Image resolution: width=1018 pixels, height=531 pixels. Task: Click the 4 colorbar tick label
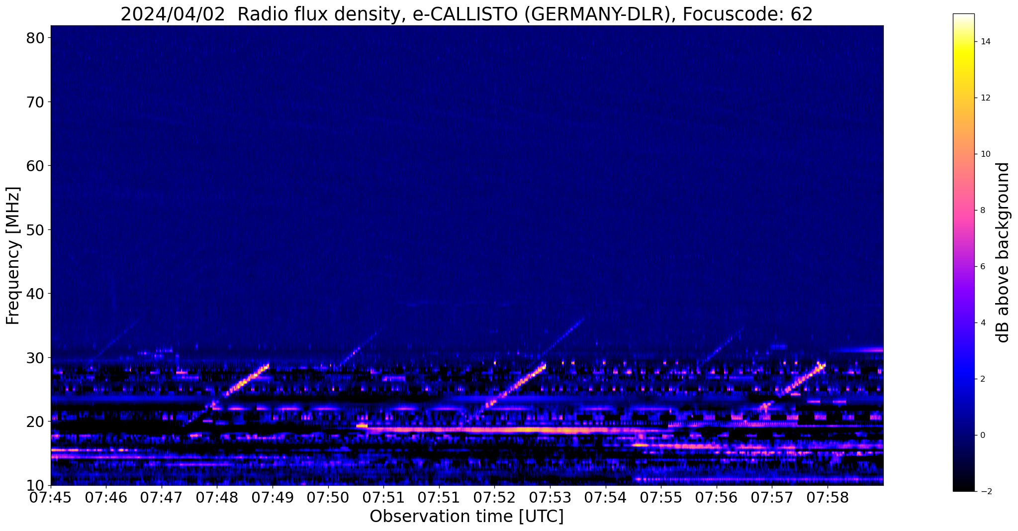point(982,323)
